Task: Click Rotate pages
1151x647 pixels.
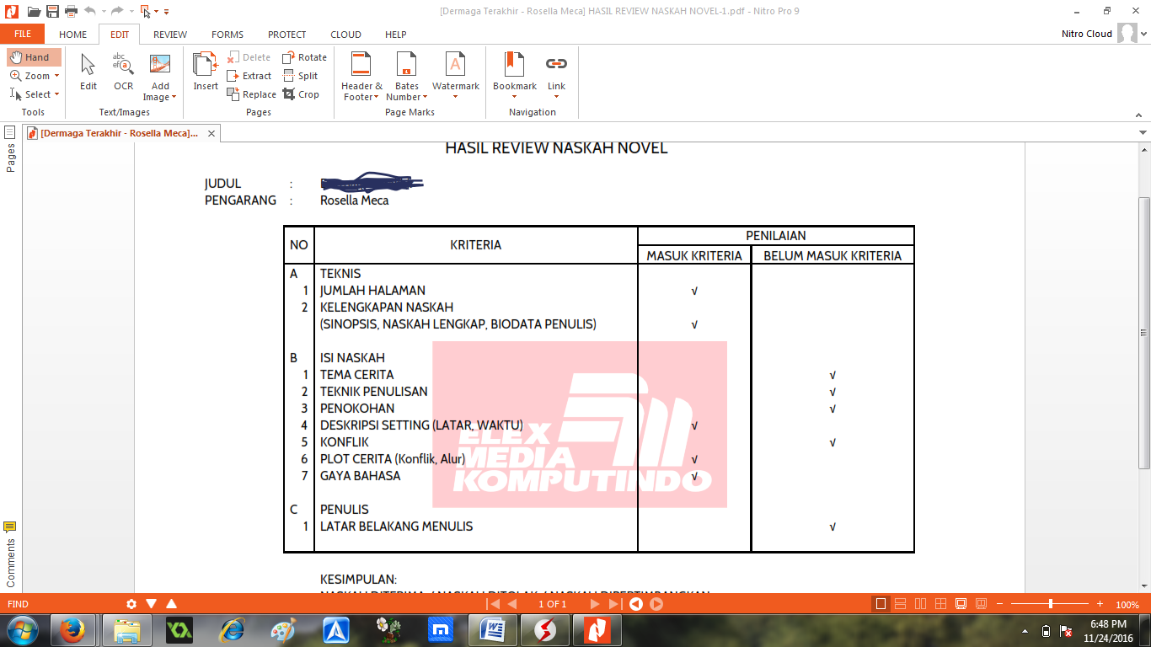Action: (304, 57)
